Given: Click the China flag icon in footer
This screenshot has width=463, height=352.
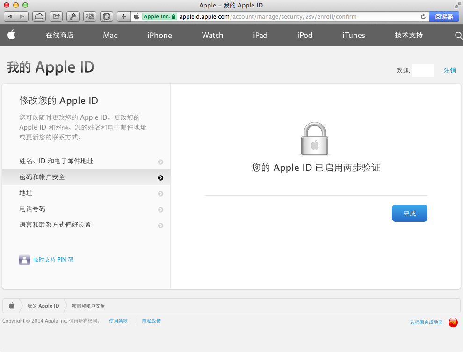Looking at the screenshot, I should pyautogui.click(x=453, y=323).
